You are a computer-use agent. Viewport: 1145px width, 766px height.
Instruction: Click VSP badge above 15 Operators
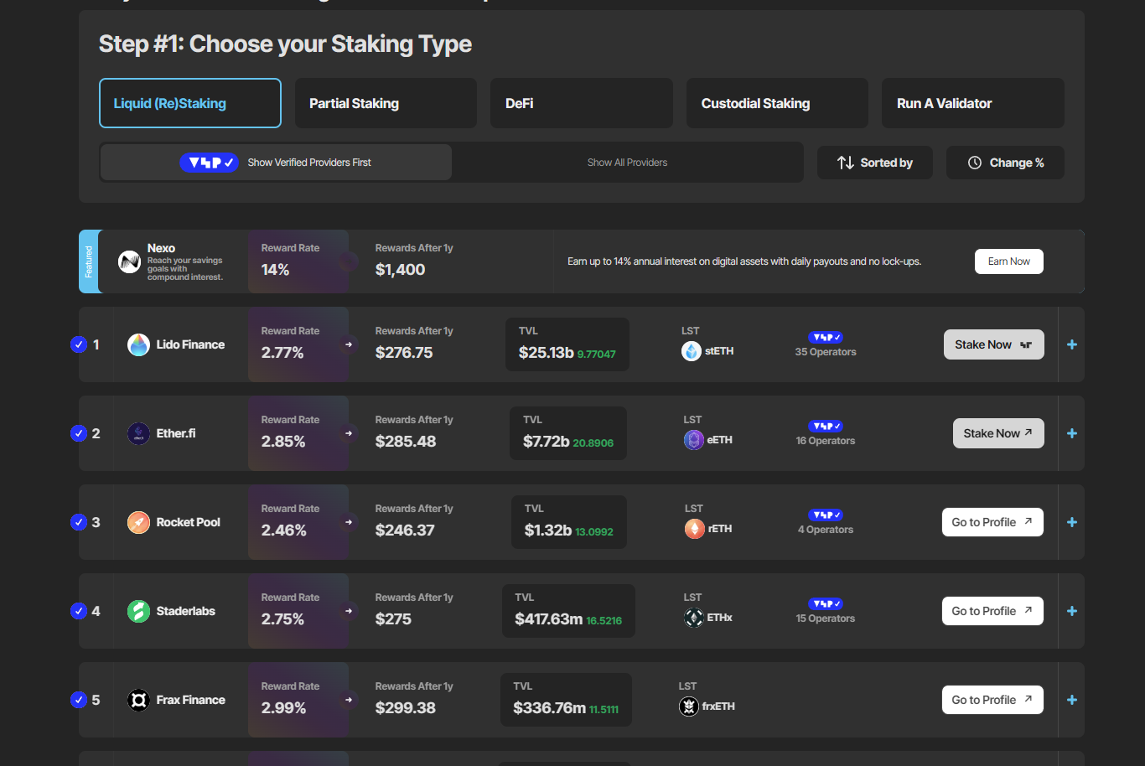tap(826, 603)
